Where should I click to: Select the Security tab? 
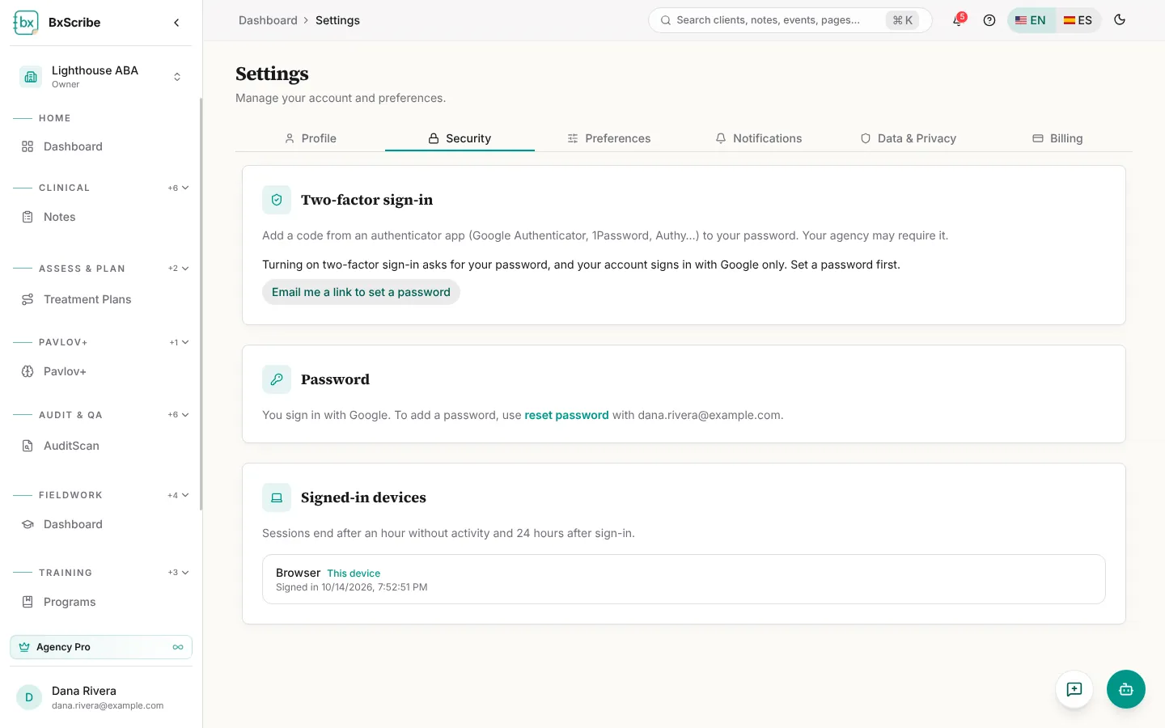pos(460,138)
